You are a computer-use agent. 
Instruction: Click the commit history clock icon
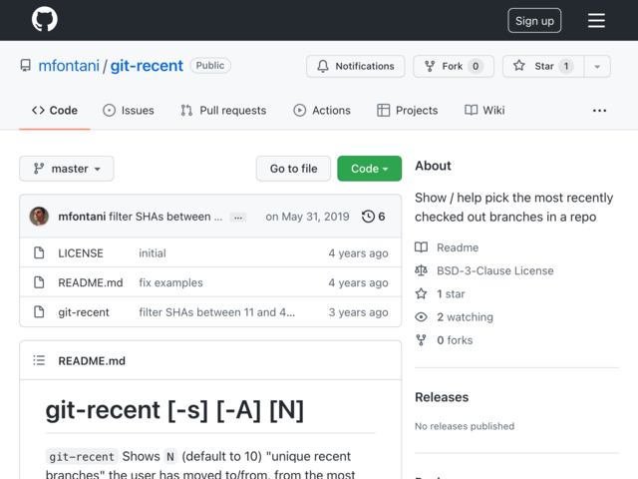pyautogui.click(x=368, y=217)
